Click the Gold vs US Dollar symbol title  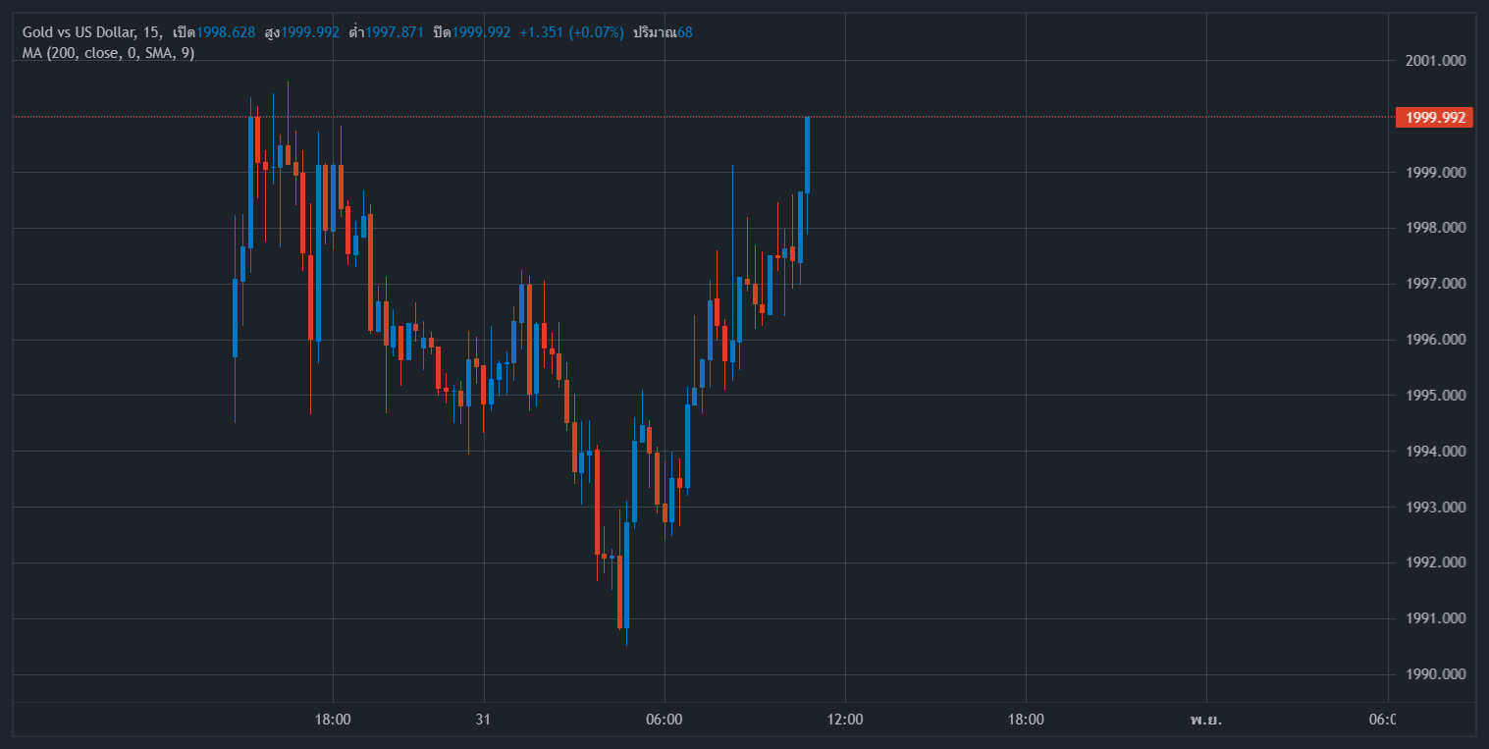coord(80,32)
